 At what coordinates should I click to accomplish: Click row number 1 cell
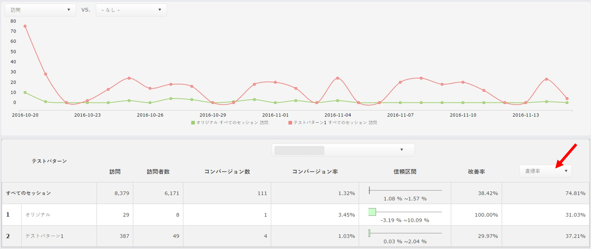[x=12, y=215]
